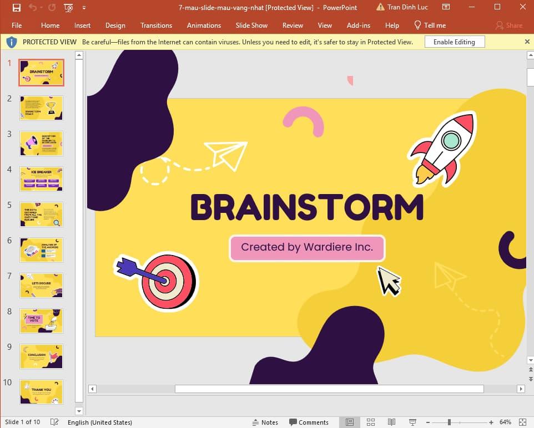
Task: Select slide 4 thumbnail in the slide panel
Action: tap(41, 179)
